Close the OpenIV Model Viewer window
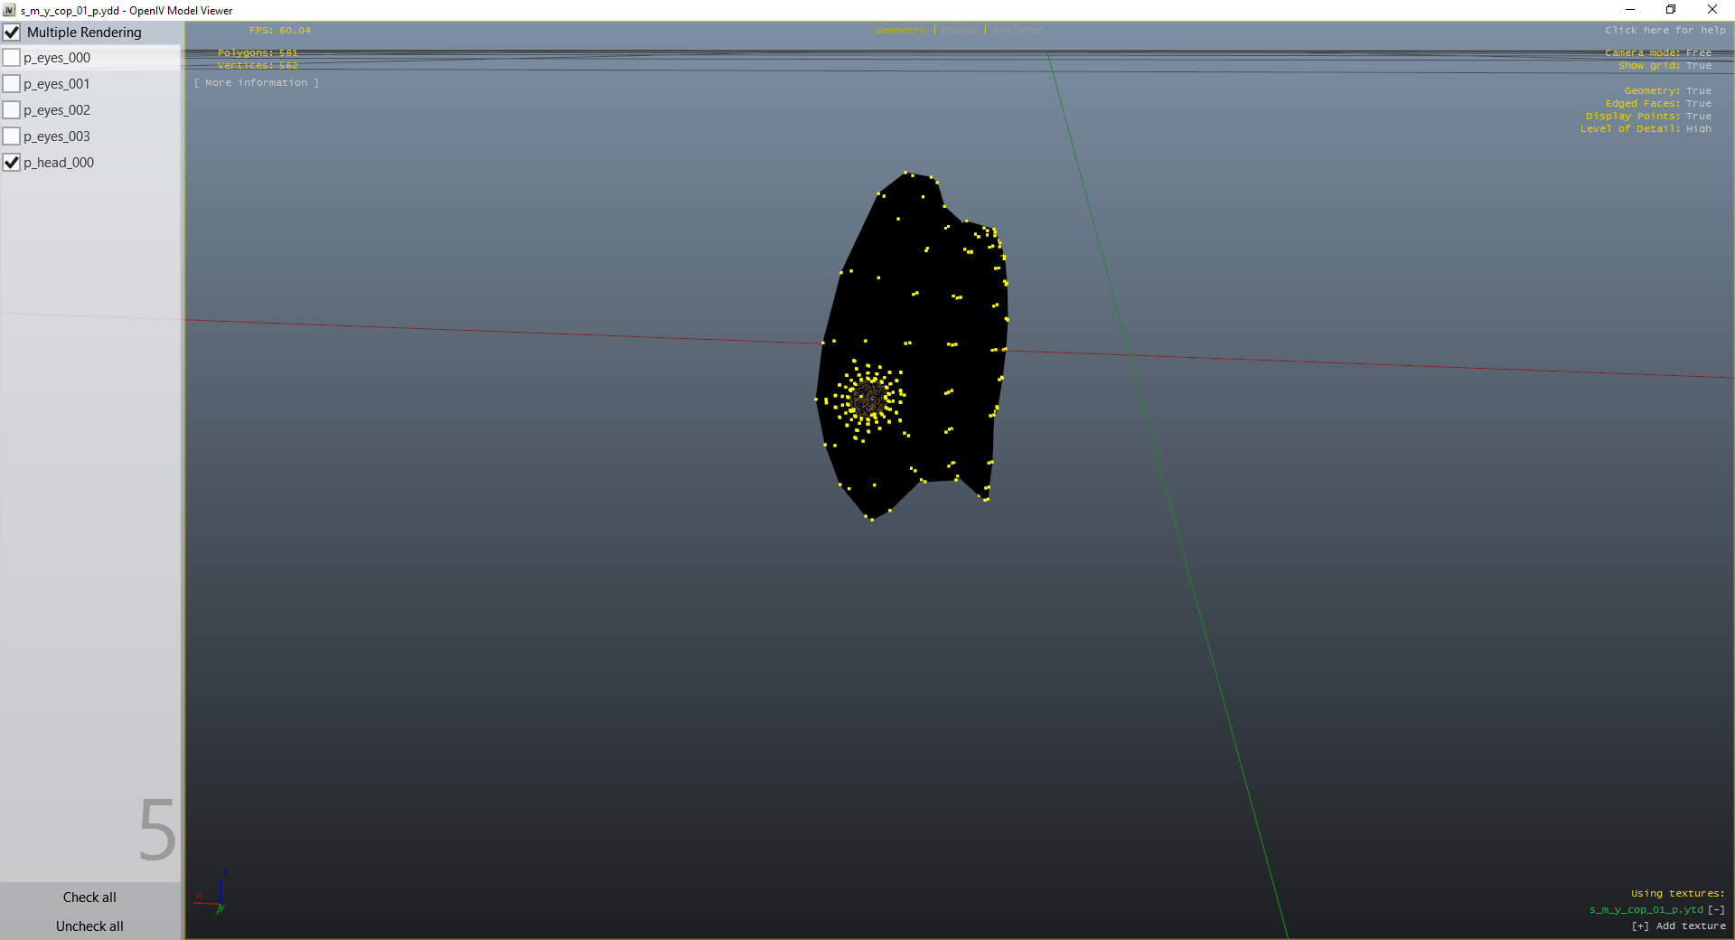The height and width of the screenshot is (940, 1735). tap(1712, 10)
